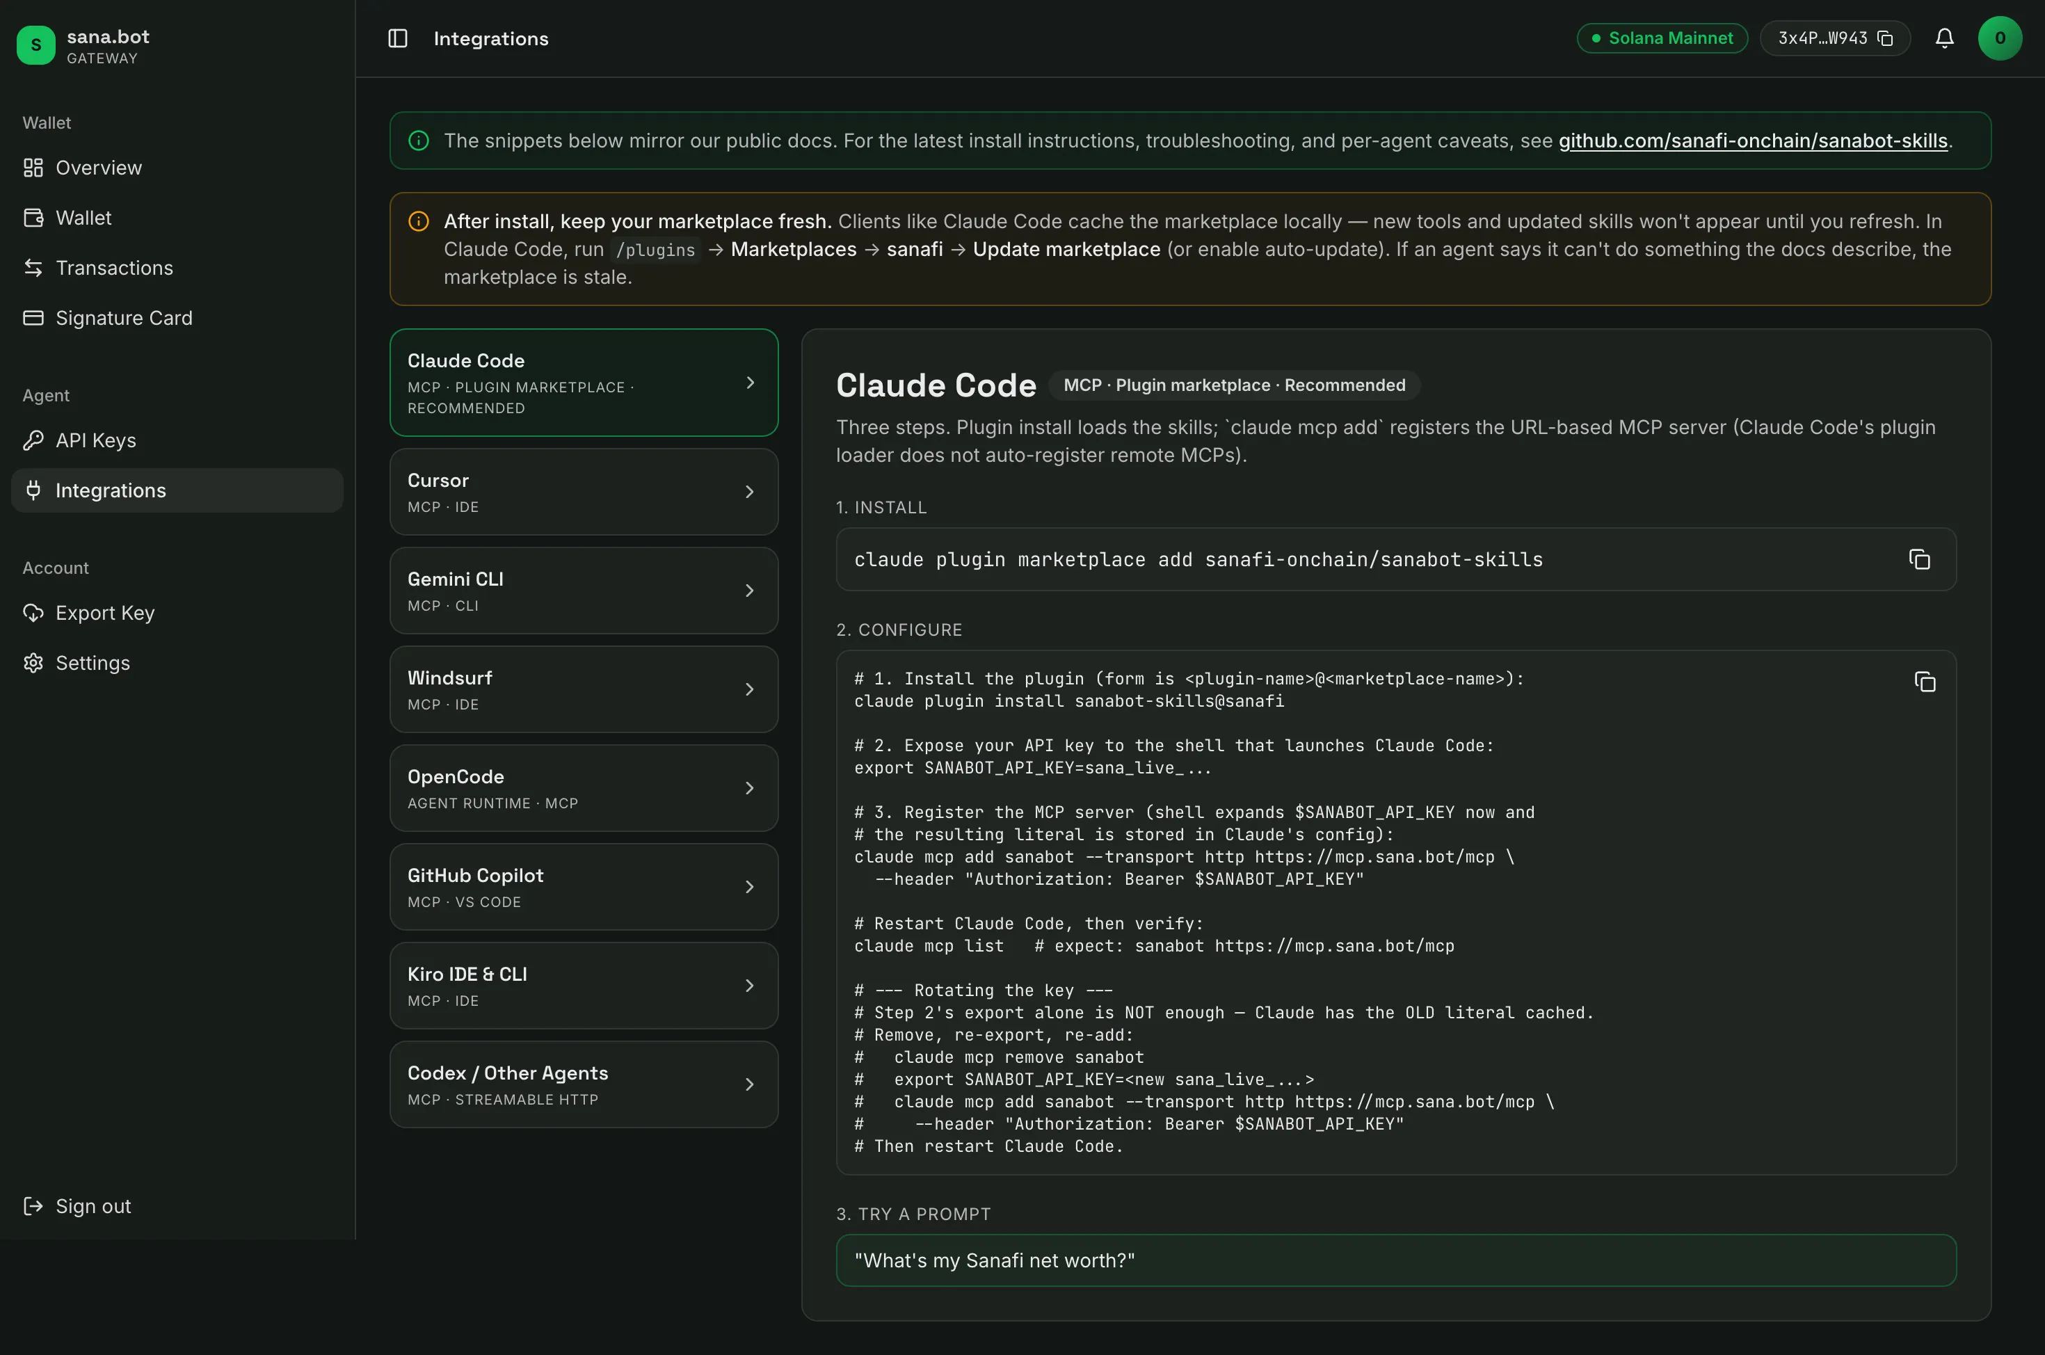Viewport: 2045px width, 1355px height.
Task: Click the "2. CONFIGURE" step label
Action: [899, 631]
